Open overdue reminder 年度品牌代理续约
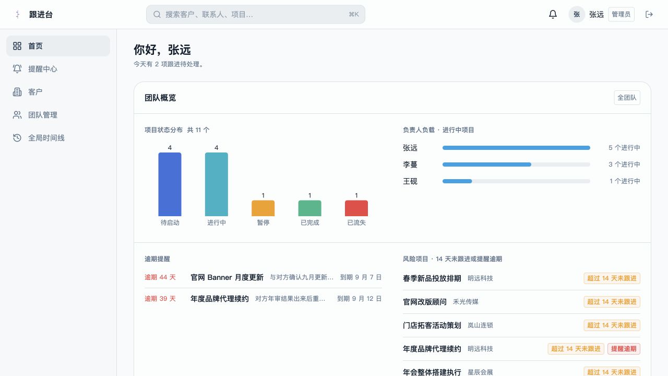 pyautogui.click(x=263, y=299)
